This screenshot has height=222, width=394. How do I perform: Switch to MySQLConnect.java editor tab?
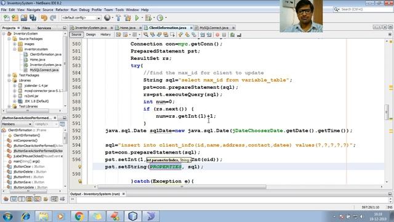(214, 28)
